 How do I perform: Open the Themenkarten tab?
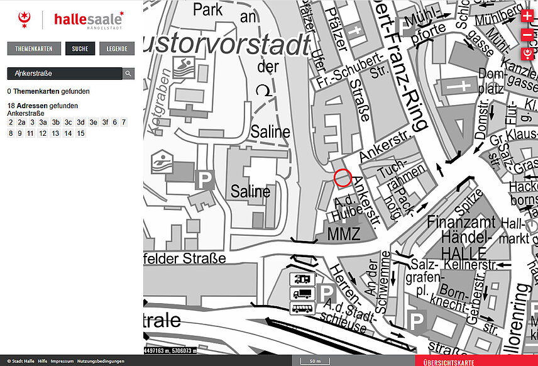(x=34, y=49)
